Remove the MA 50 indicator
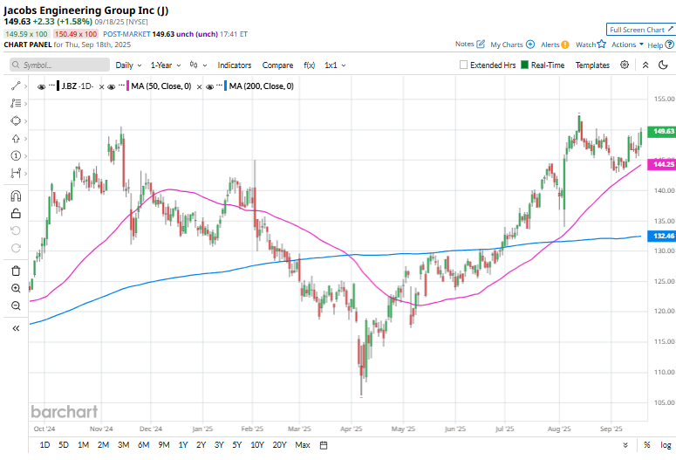Viewport: 676px width, 460px height. pyautogui.click(x=199, y=86)
